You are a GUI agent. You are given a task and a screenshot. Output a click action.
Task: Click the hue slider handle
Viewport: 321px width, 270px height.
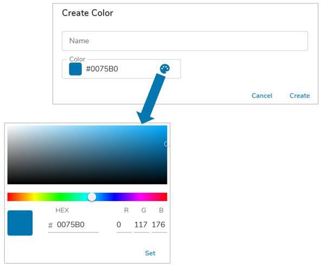[92, 197]
